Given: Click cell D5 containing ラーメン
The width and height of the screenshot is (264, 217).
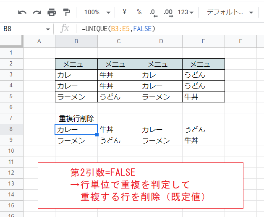Looking at the screenshot, I should [161, 97].
